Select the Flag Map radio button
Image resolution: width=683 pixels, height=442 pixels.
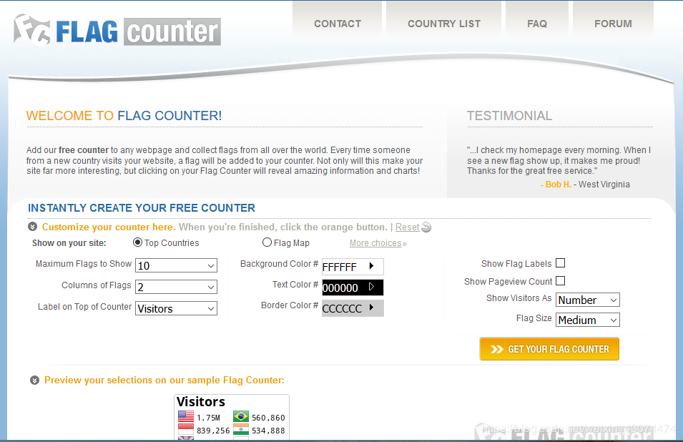point(267,242)
